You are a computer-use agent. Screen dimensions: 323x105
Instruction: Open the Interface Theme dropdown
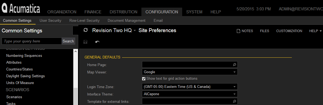click(234, 94)
